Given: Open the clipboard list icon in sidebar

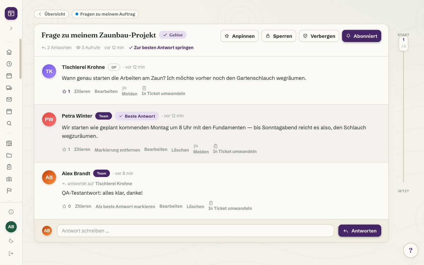Looking at the screenshot, I should click(x=9, y=167).
